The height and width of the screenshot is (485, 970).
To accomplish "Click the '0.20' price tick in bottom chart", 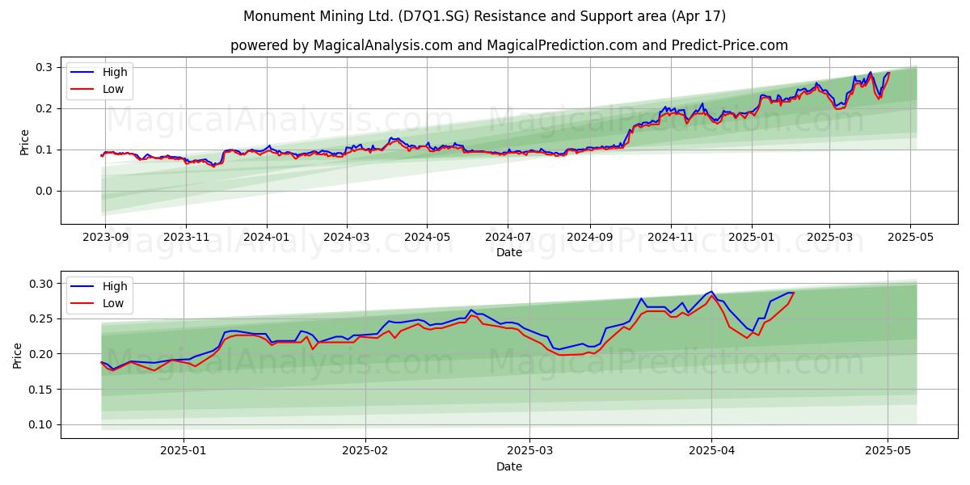I will pos(42,354).
